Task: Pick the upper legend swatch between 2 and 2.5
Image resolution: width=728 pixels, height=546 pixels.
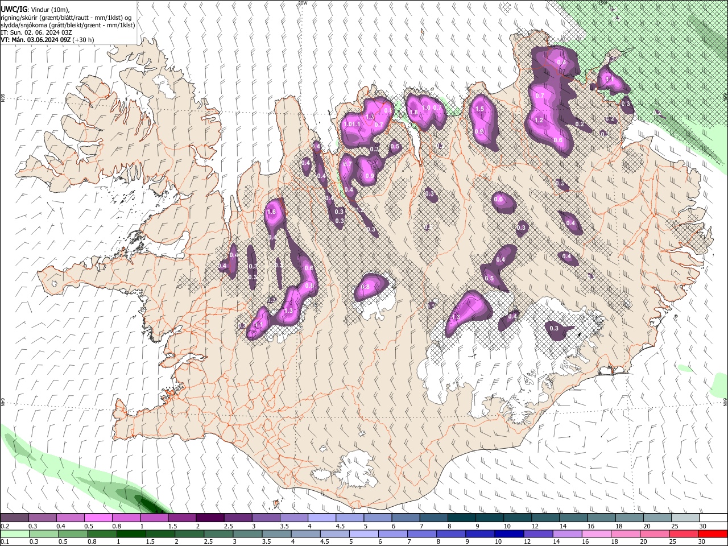Action: point(210,518)
